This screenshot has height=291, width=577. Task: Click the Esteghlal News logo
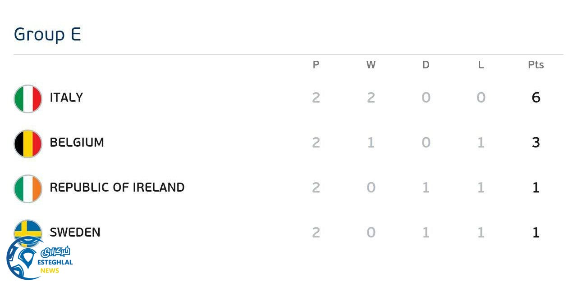tap(38, 260)
